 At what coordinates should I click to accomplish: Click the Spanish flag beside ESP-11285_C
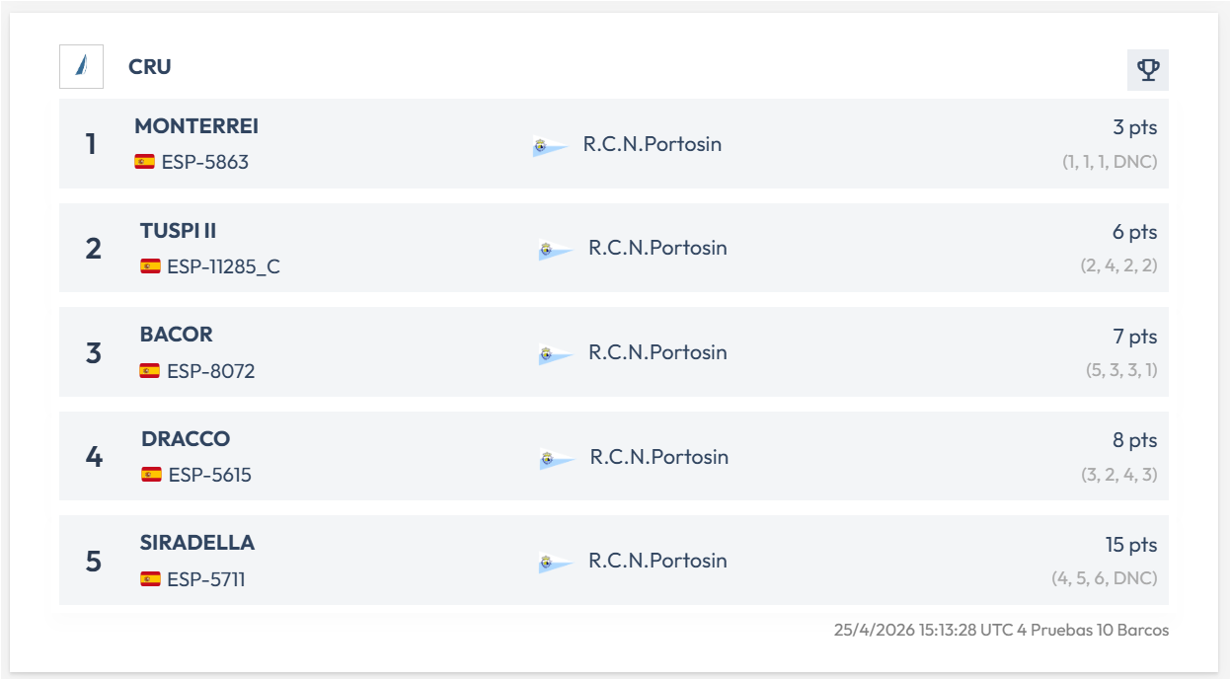(150, 266)
